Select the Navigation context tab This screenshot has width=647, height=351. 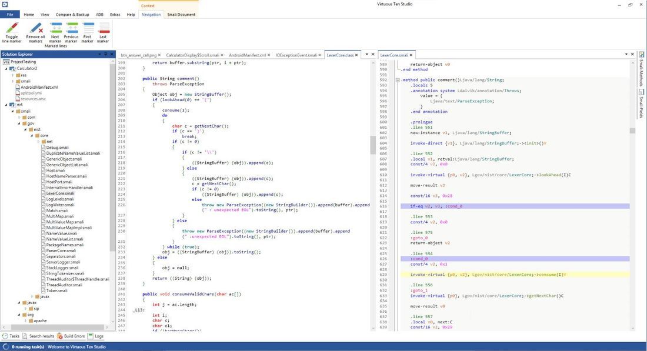click(x=151, y=15)
